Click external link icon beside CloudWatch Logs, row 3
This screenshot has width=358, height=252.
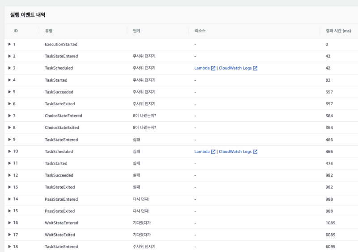click(x=255, y=68)
